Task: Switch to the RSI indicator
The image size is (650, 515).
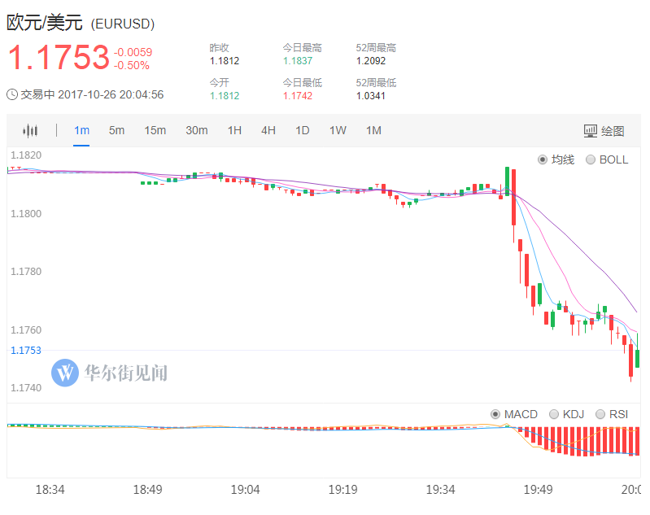Action: [600, 414]
